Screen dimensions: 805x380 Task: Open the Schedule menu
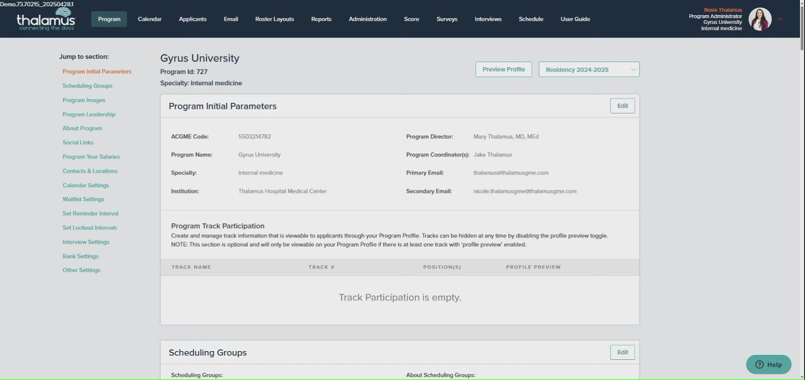(x=531, y=19)
